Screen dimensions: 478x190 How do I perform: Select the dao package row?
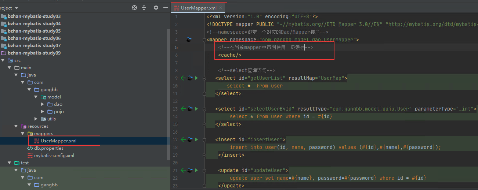84,104
